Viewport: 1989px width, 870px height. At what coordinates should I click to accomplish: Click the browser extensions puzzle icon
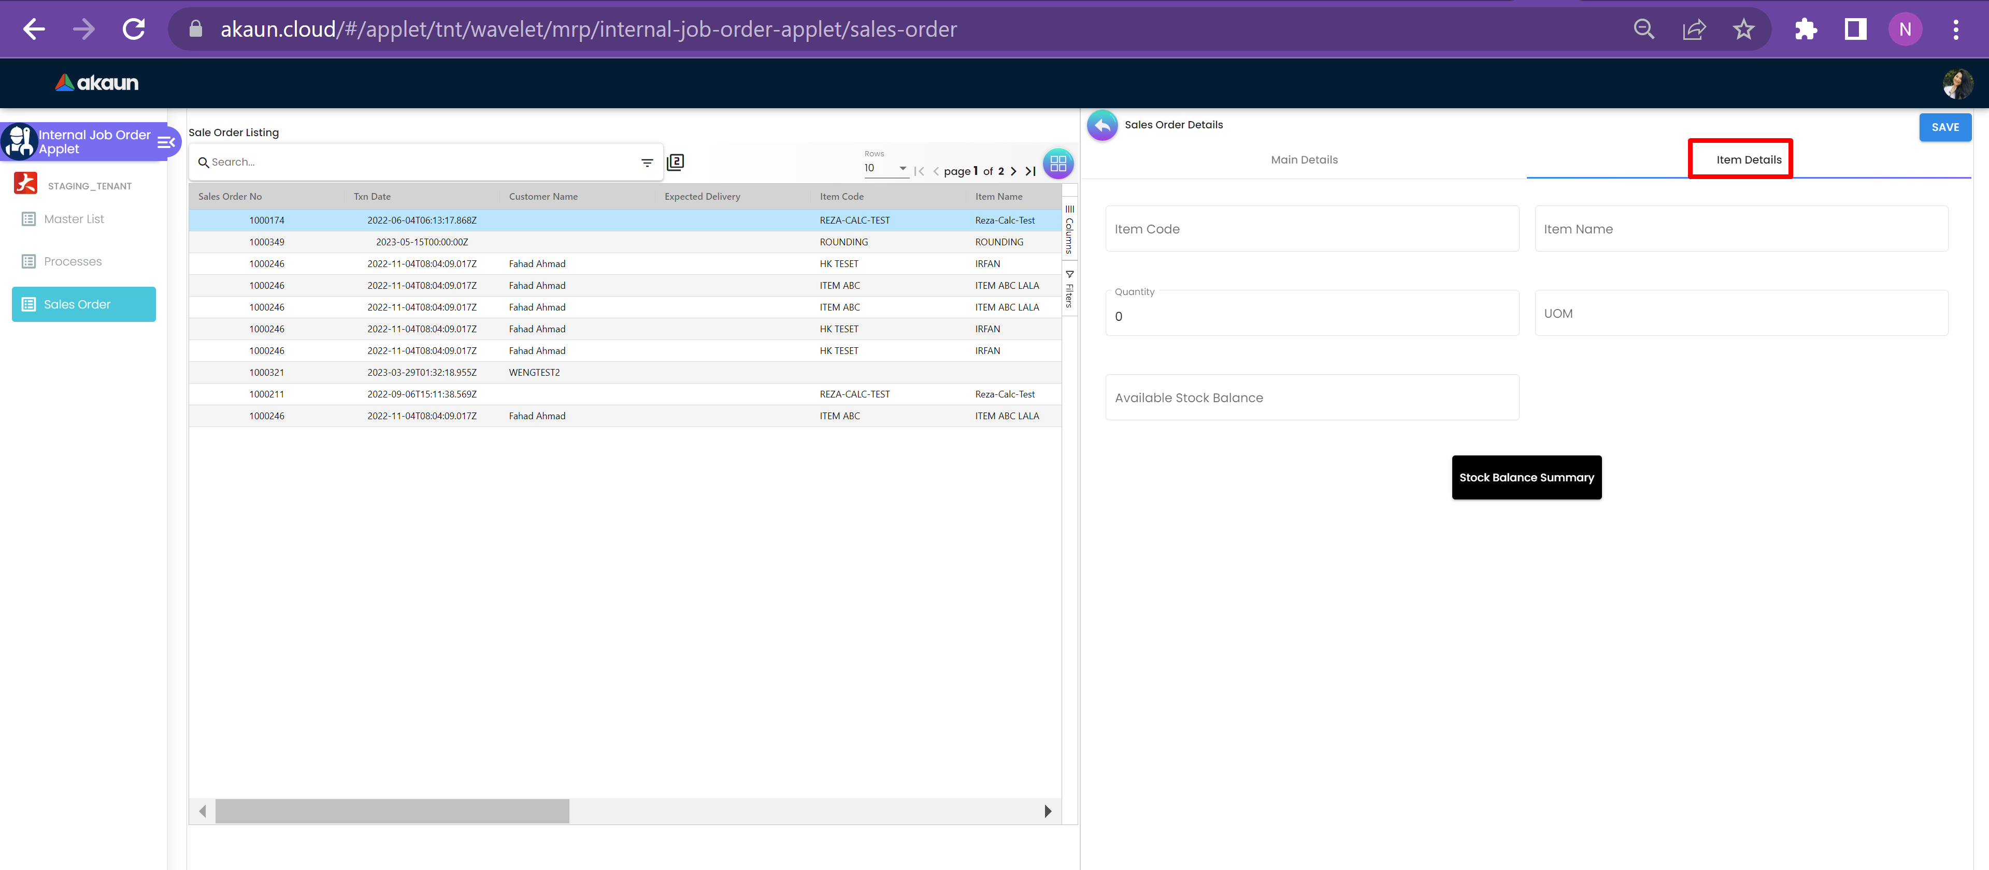pyautogui.click(x=1805, y=30)
